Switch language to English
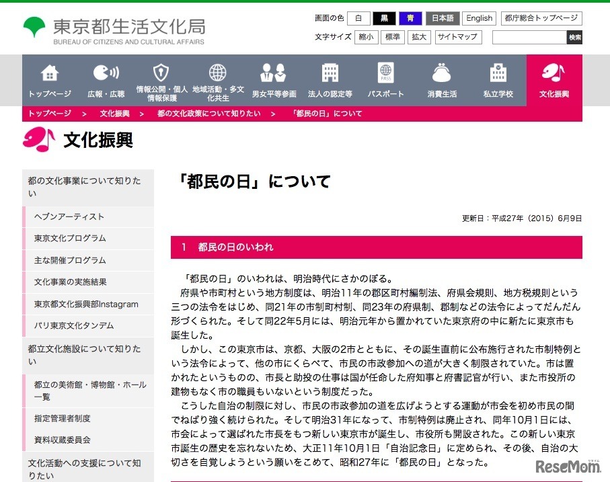610x482 pixels. (479, 19)
